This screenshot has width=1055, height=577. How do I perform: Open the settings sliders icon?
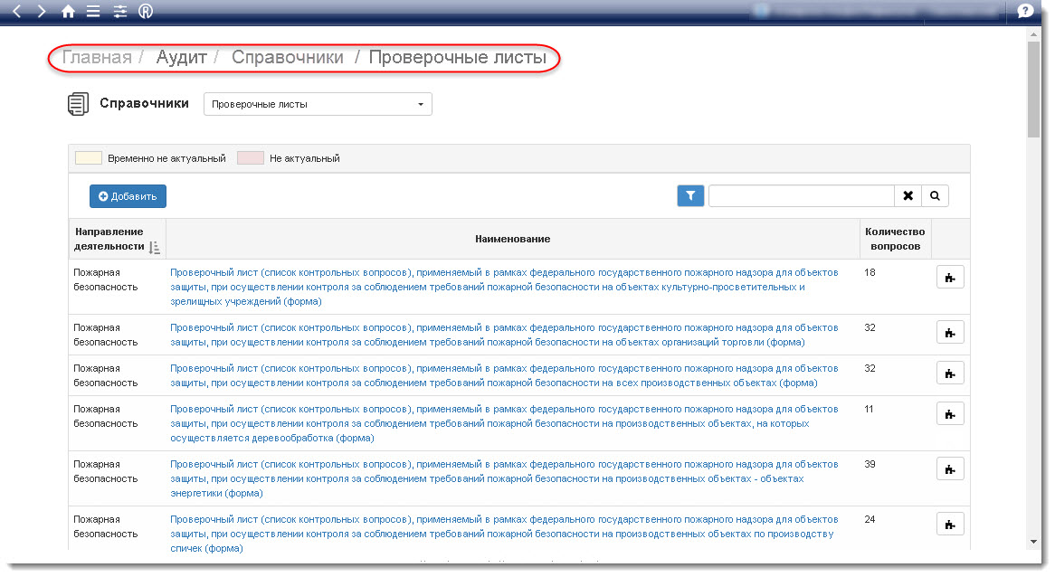tap(120, 12)
